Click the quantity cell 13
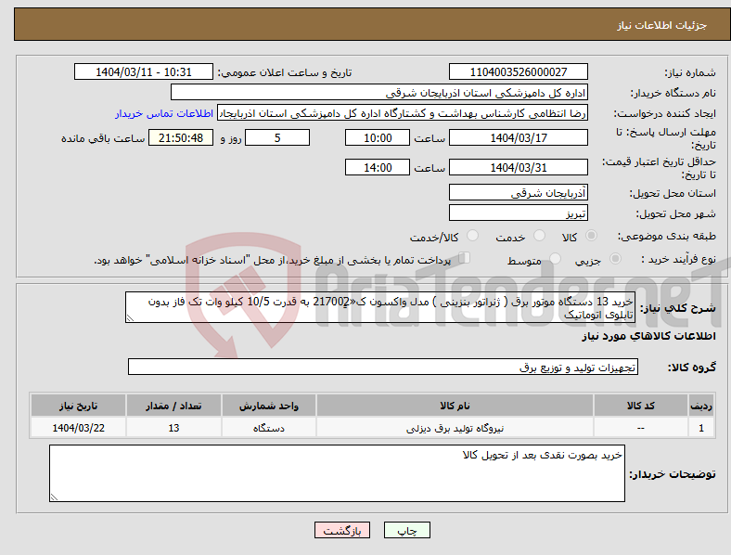This screenshot has height=555, width=731. pyautogui.click(x=173, y=428)
